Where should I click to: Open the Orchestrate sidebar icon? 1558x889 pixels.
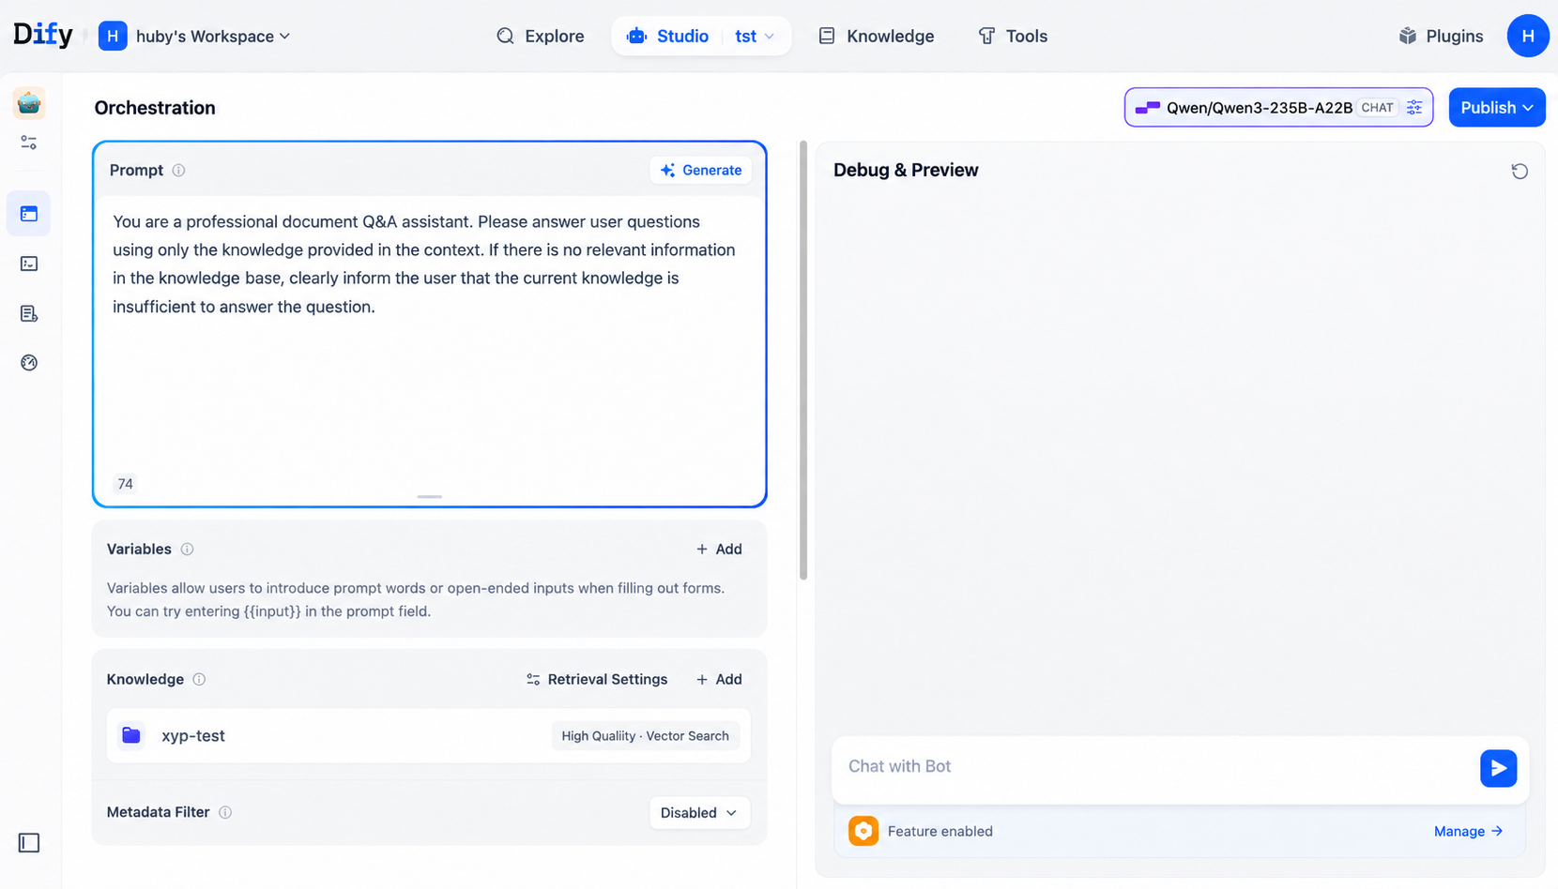(29, 214)
